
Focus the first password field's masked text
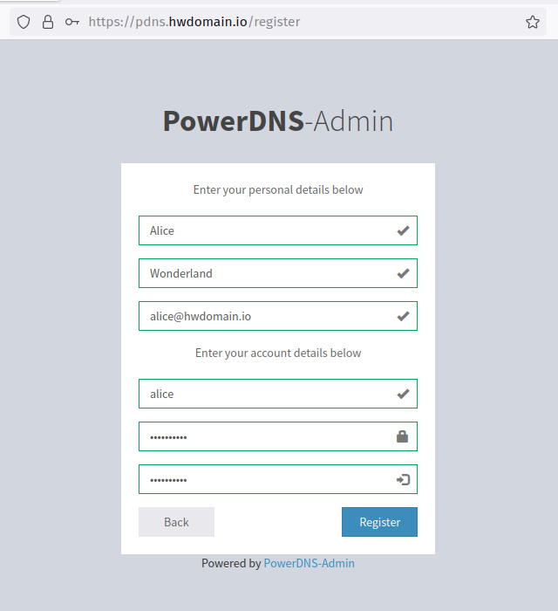(262, 436)
